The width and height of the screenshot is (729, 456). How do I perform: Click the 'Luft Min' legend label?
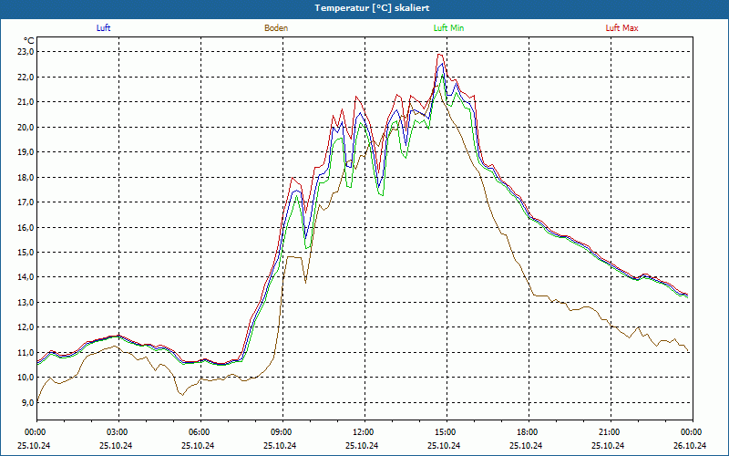tap(448, 28)
